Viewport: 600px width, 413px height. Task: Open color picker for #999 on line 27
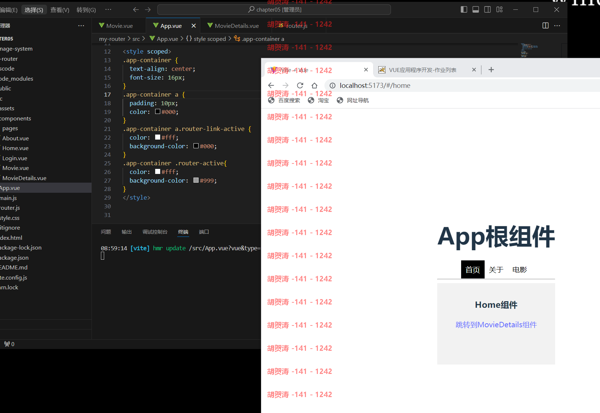coord(196,180)
